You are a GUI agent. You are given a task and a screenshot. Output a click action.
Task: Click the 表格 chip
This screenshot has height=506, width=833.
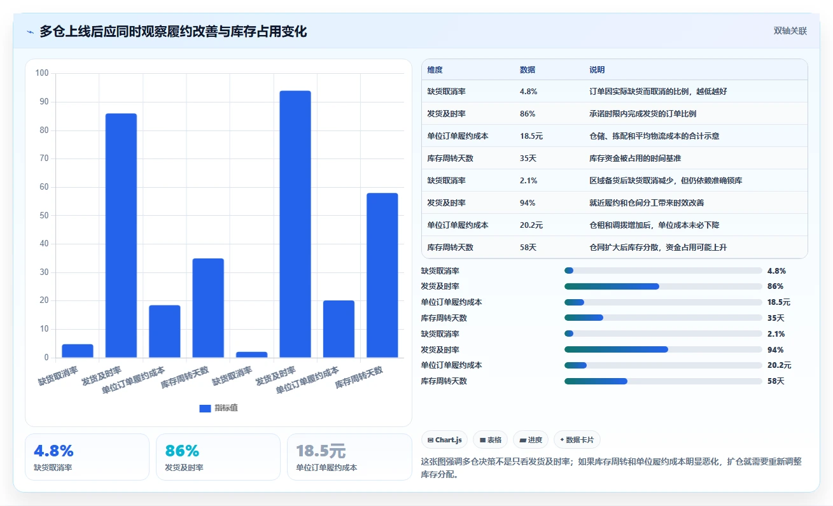[x=491, y=440]
